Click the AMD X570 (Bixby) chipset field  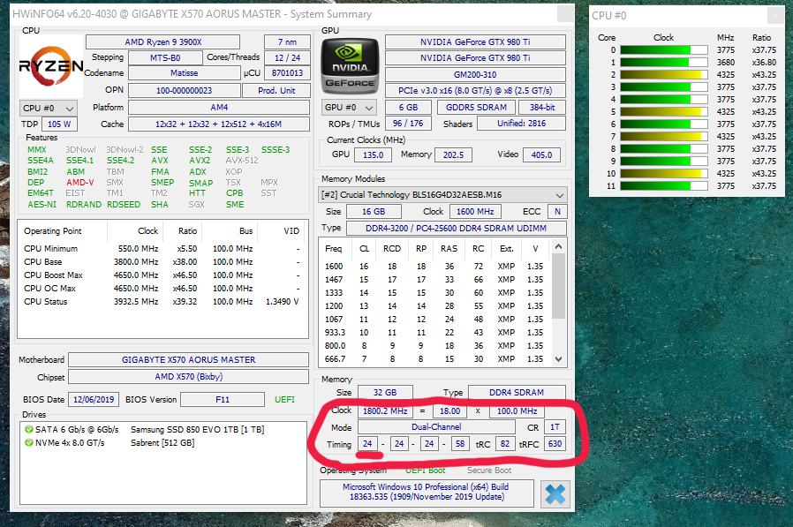click(x=189, y=376)
